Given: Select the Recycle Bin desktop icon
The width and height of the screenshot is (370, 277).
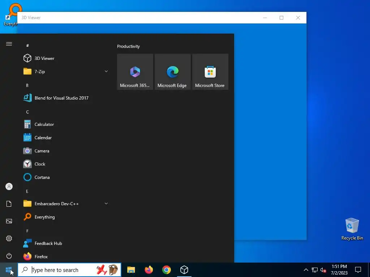Looking at the screenshot, I should point(352,229).
